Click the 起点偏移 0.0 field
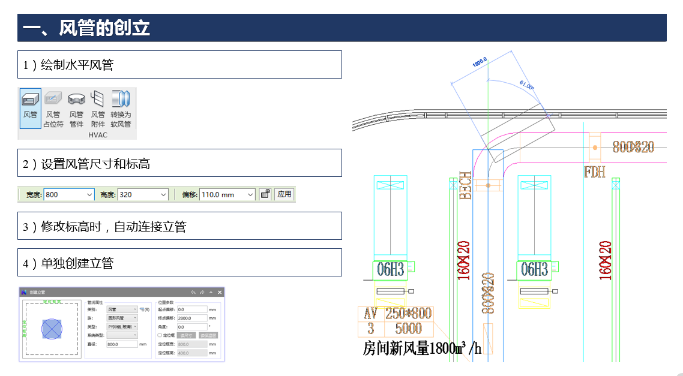Screen dimensions: 683x376 pyautogui.click(x=192, y=309)
